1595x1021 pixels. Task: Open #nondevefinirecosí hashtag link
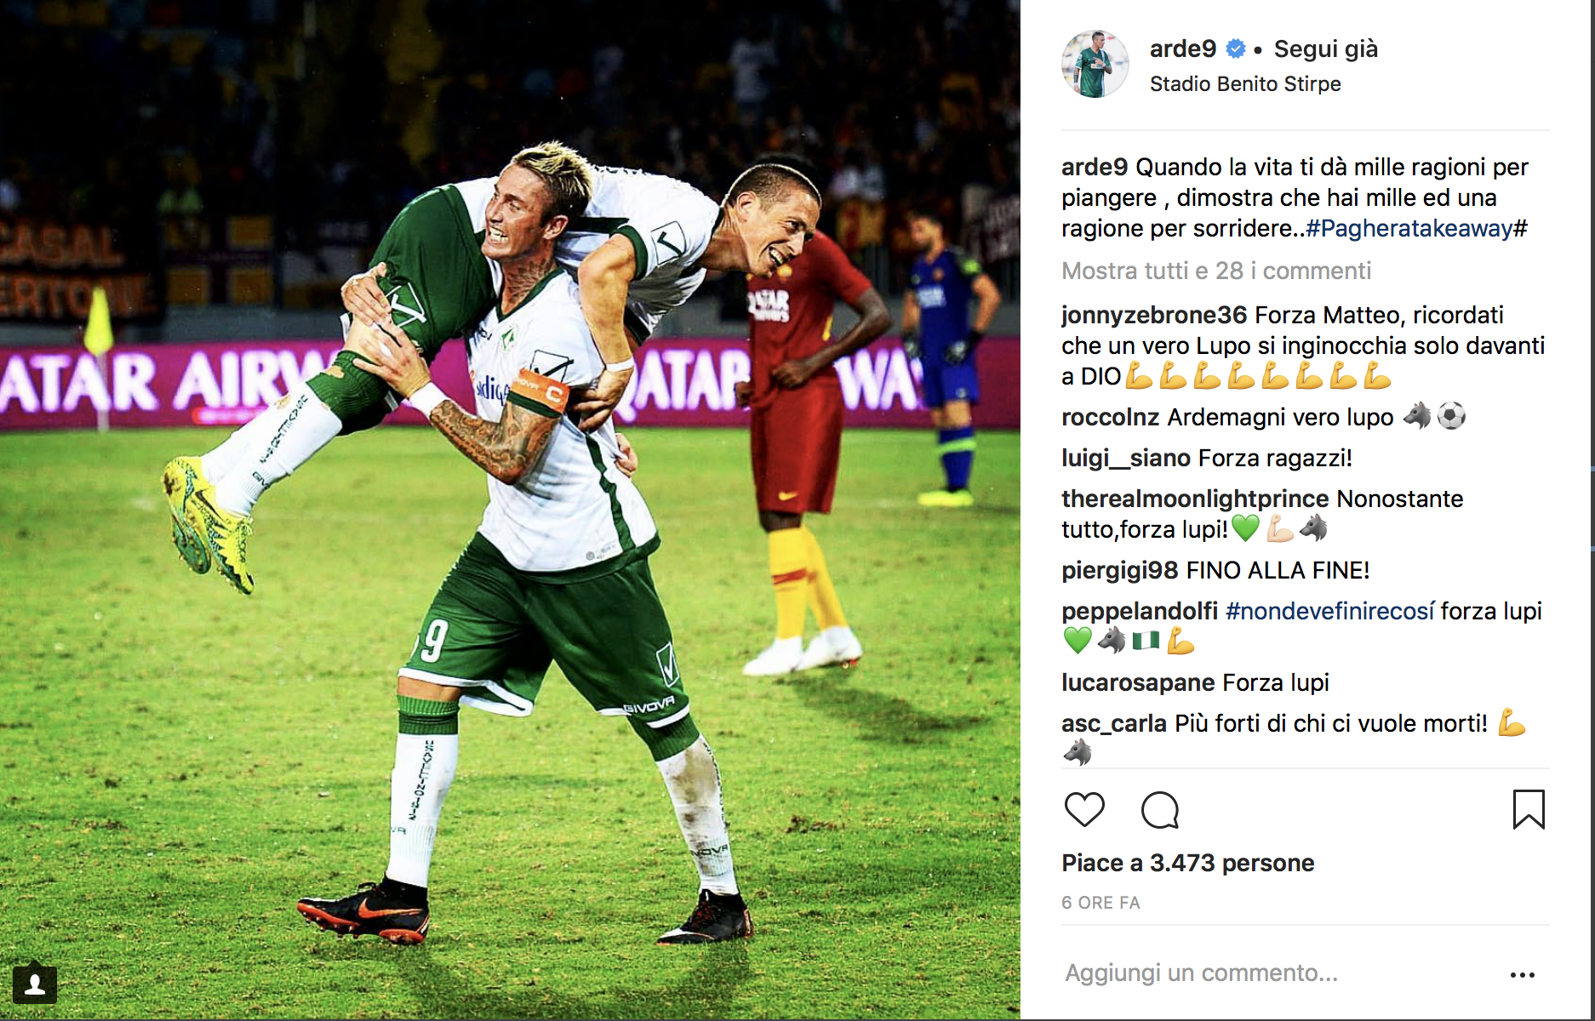click(1329, 611)
